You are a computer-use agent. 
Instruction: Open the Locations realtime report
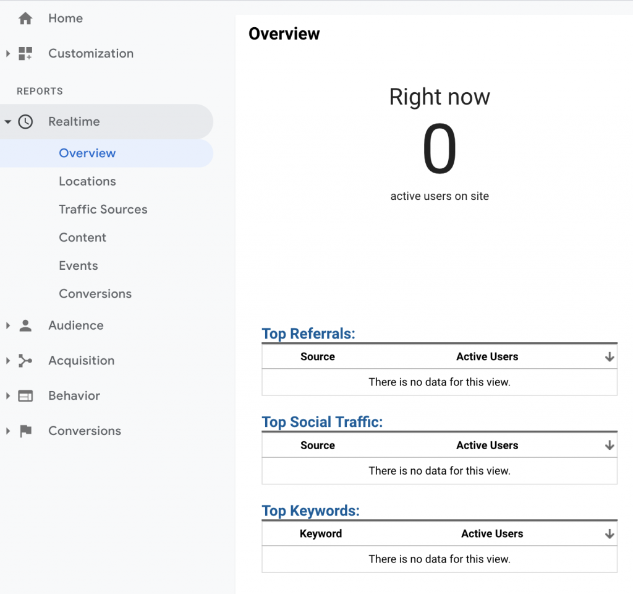point(87,181)
